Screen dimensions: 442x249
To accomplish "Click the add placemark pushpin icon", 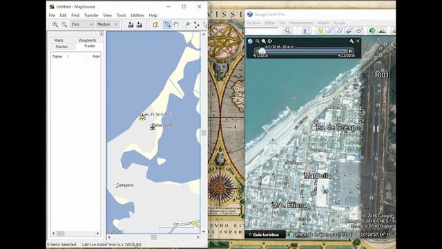I will pos(320,30).
